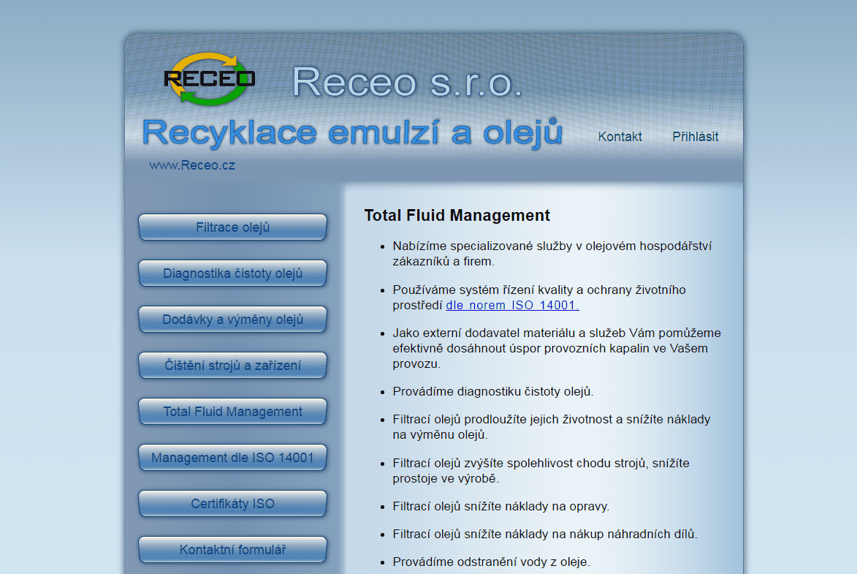Open the Kontakt header link
857x574 pixels.
click(x=620, y=136)
